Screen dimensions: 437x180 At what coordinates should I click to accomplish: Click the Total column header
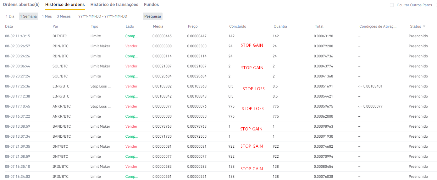tap(319, 26)
